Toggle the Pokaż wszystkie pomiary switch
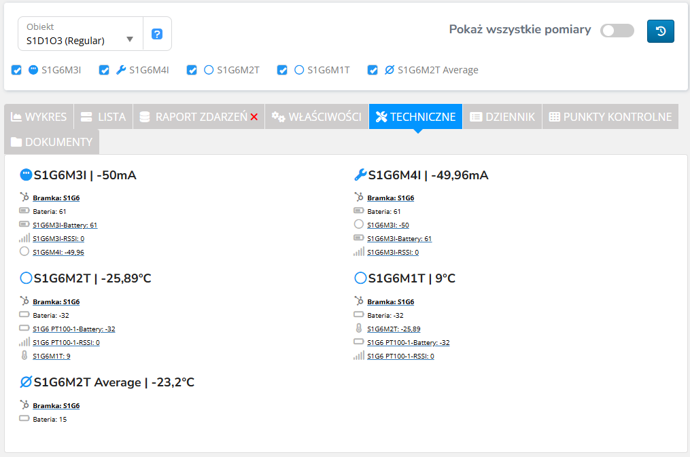 click(617, 31)
